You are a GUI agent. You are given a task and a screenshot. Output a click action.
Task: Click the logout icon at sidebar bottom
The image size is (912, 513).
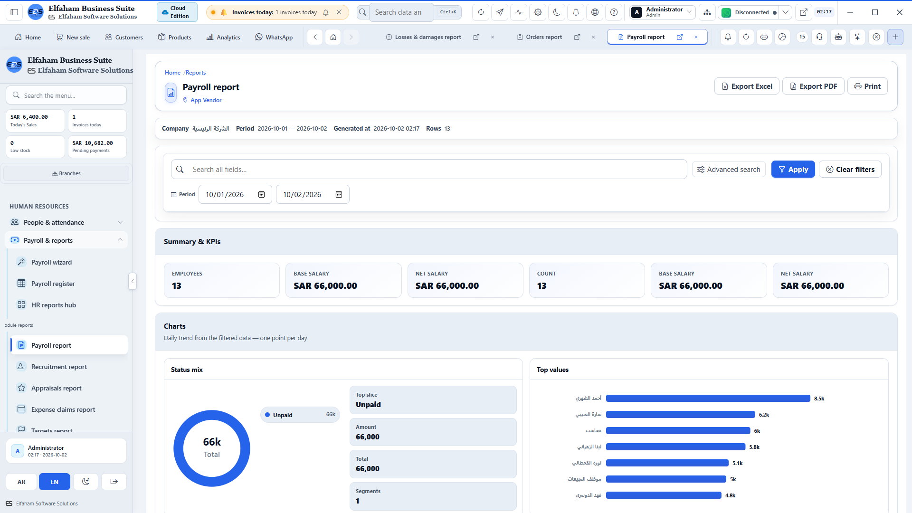tap(114, 482)
